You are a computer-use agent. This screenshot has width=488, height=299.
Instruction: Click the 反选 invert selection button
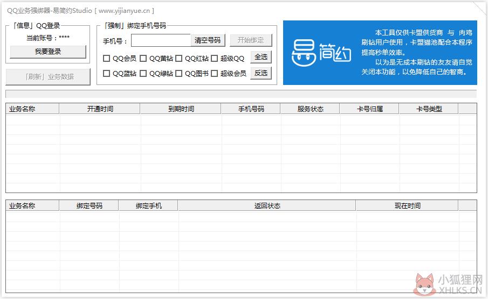(261, 73)
